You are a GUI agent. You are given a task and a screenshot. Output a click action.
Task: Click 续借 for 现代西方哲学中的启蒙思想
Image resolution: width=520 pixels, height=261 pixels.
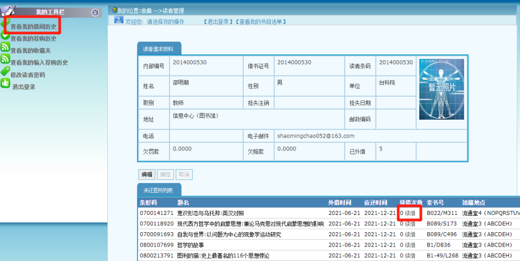(x=410, y=224)
